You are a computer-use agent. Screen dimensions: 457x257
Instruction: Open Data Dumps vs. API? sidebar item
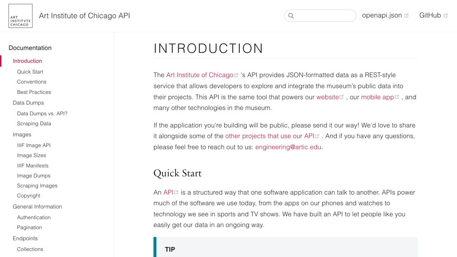42,113
